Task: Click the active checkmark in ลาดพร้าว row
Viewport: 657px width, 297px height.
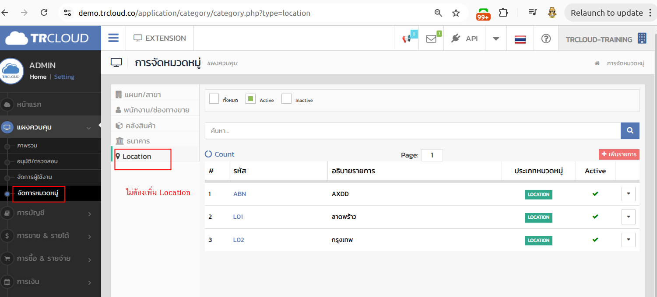Action: (x=595, y=217)
